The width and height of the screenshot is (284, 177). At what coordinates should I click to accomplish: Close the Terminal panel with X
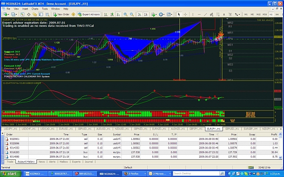click(3, 134)
